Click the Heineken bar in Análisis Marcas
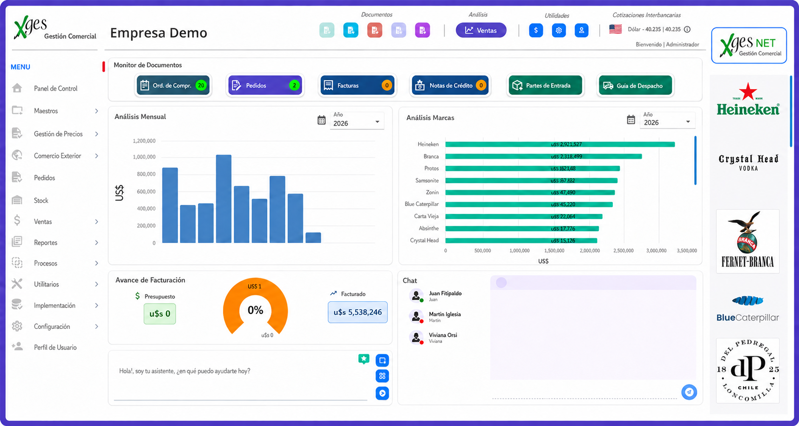Screen dimensions: 799x426 click(x=560, y=144)
